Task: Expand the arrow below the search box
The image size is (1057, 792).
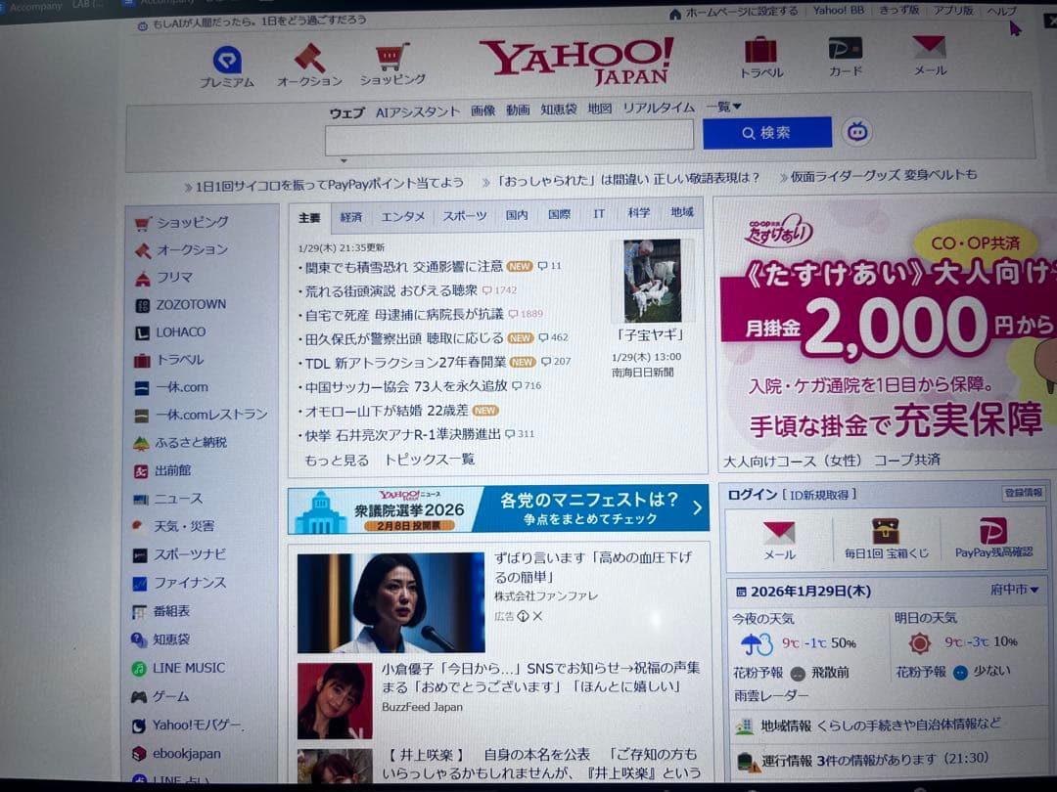Action: (x=344, y=161)
